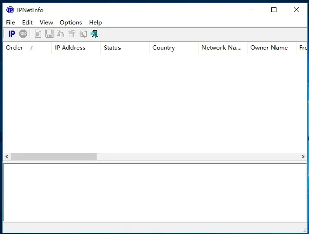
Task: Click the Country column header
Action: pyautogui.click(x=163, y=48)
